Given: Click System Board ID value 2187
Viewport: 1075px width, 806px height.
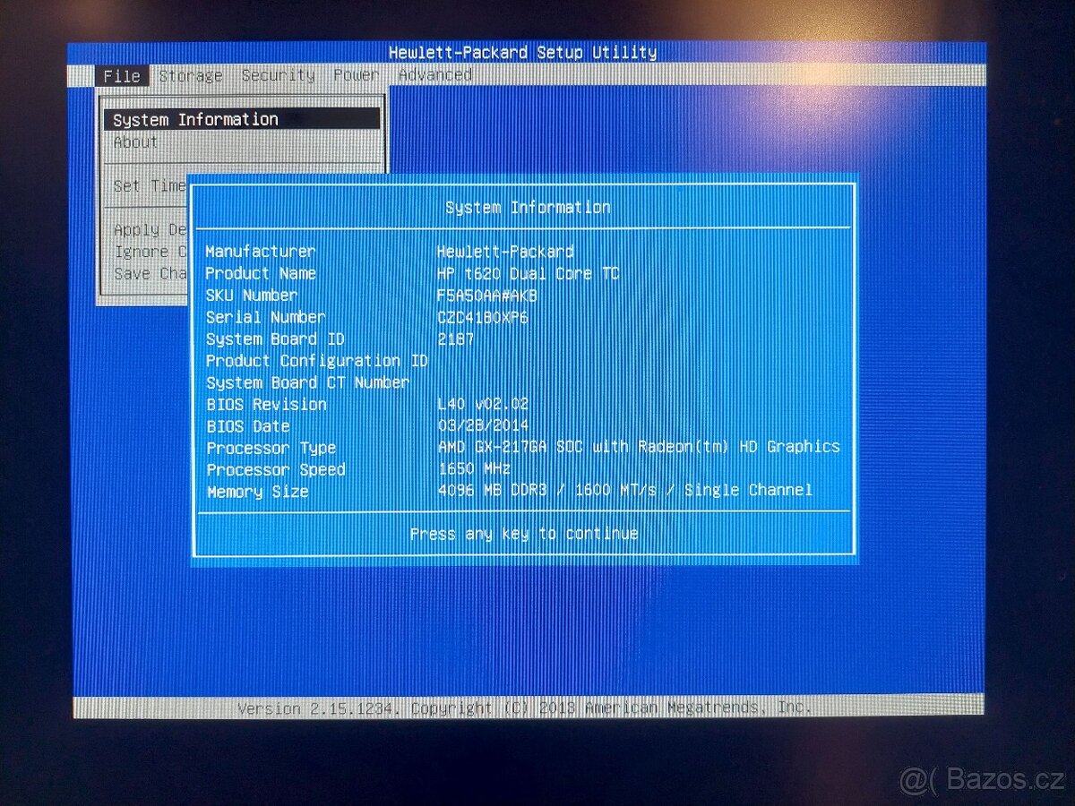Looking at the screenshot, I should (455, 339).
